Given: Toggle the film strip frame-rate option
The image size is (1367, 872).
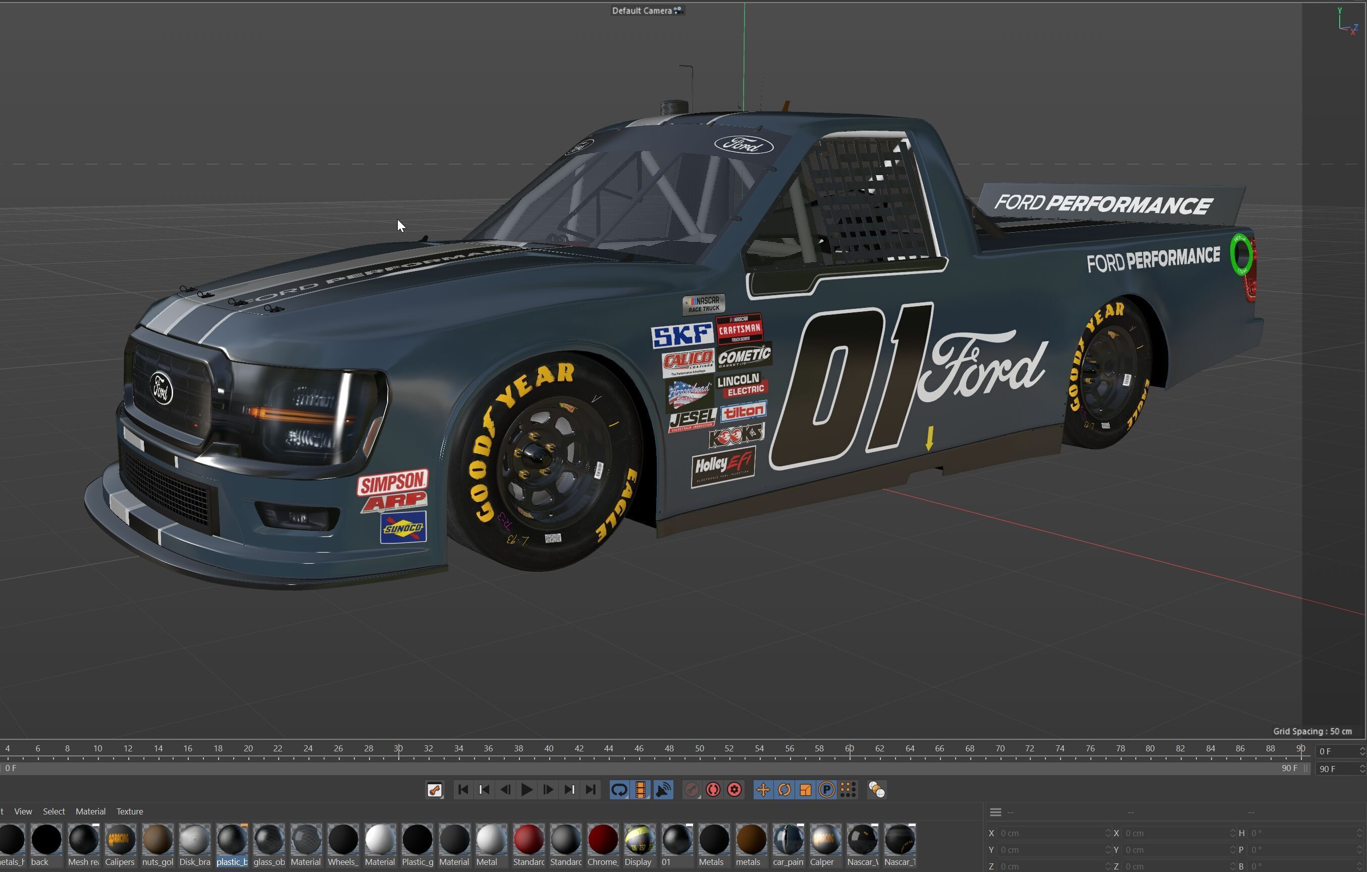Looking at the screenshot, I should point(641,790).
